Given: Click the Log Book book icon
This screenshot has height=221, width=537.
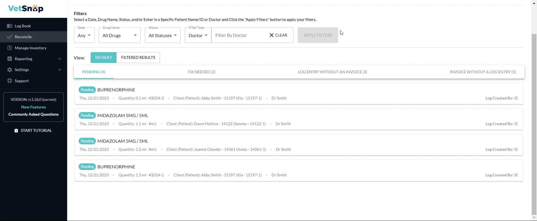Looking at the screenshot, I should [x=10, y=26].
